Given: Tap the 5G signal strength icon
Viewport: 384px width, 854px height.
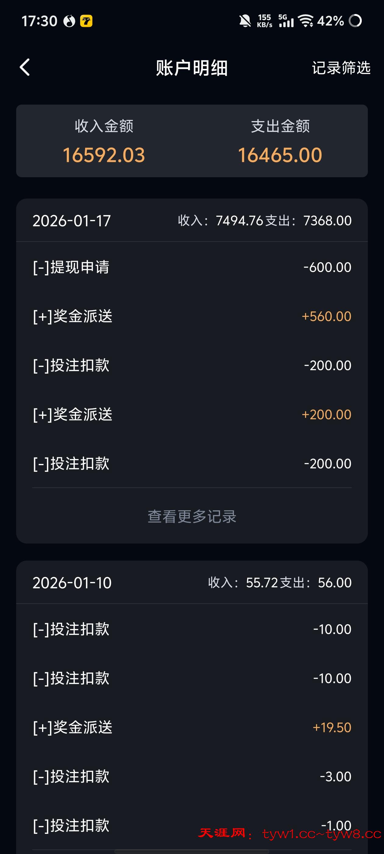Looking at the screenshot, I should coord(286,21).
